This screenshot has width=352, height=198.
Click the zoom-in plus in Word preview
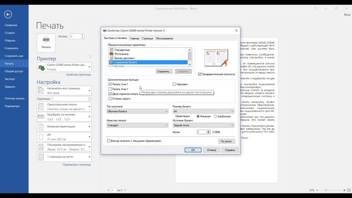[x=344, y=190]
